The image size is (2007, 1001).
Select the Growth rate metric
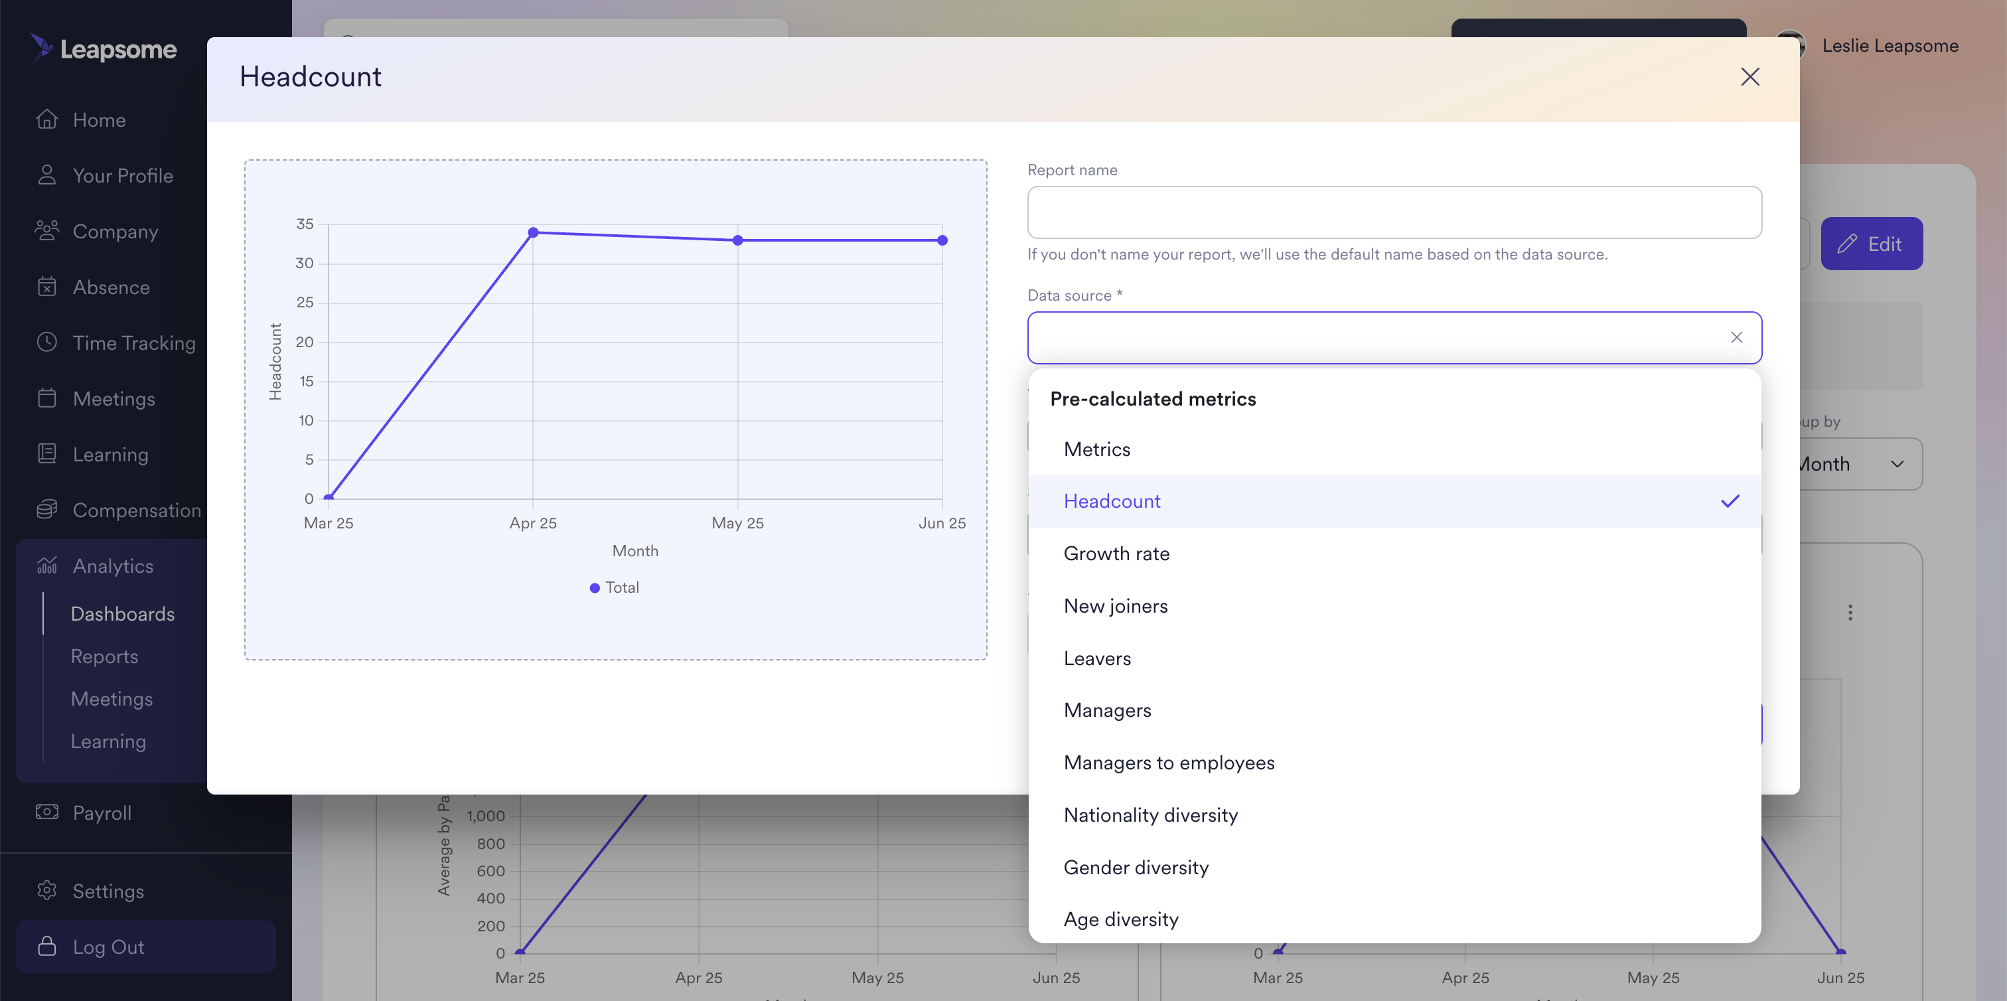(x=1116, y=553)
